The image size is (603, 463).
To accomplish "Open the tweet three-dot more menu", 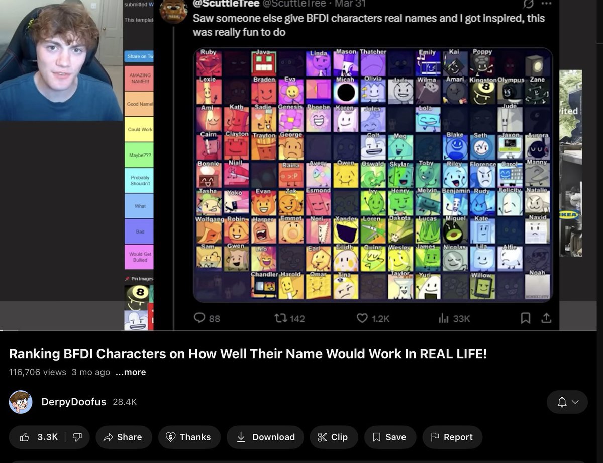I will 546,4.
